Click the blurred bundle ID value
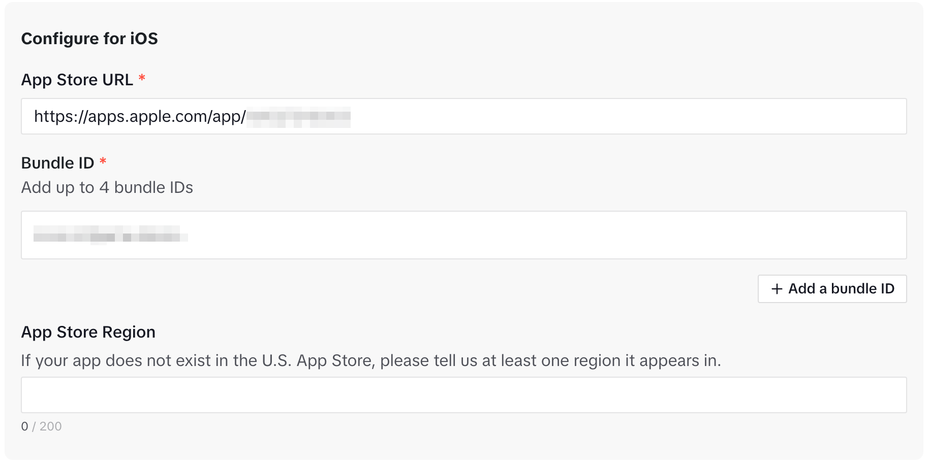 pyautogui.click(x=110, y=235)
